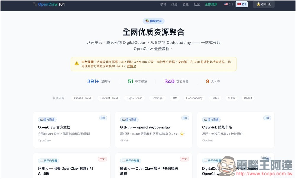Toggle the Bilibili source filter
The height and width of the screenshot is (179, 296).
pyautogui.click(x=215, y=98)
